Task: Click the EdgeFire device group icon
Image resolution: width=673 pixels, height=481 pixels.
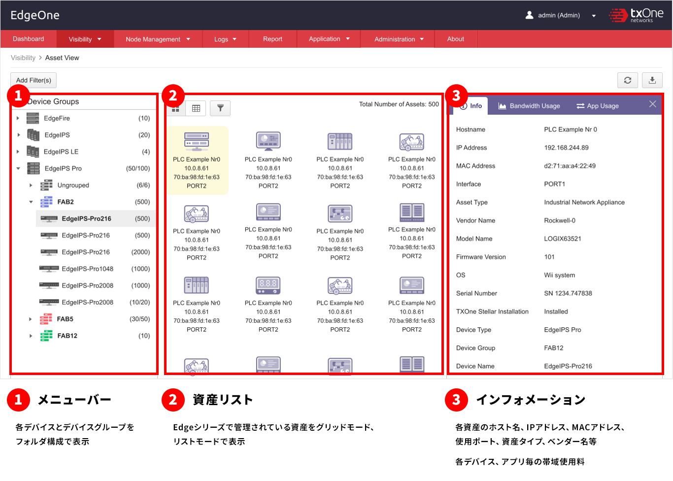Action: pyautogui.click(x=33, y=118)
